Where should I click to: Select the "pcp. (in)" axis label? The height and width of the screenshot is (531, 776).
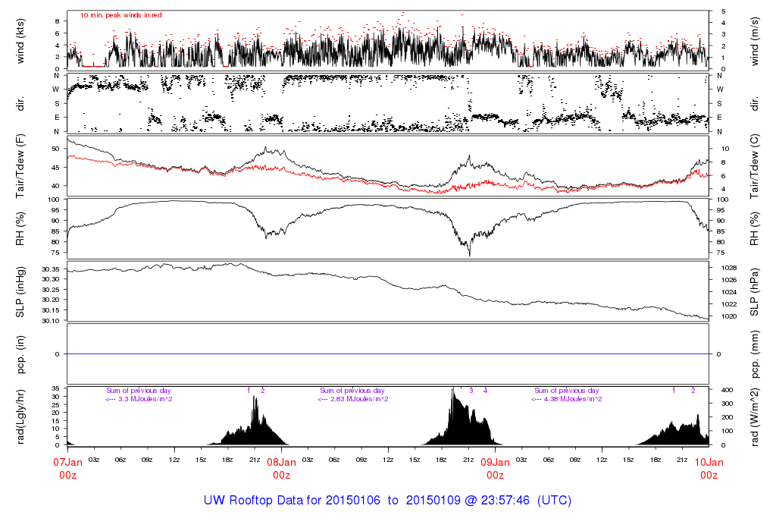tap(21, 354)
